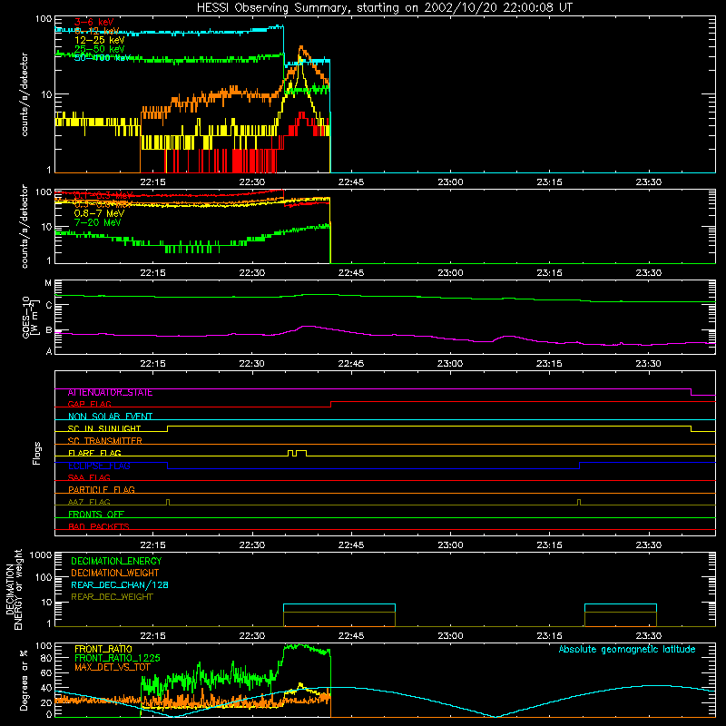The height and width of the screenshot is (726, 726).
Task: Click the orange 0.3-0.8 MeV legend label
Action: click(x=103, y=204)
